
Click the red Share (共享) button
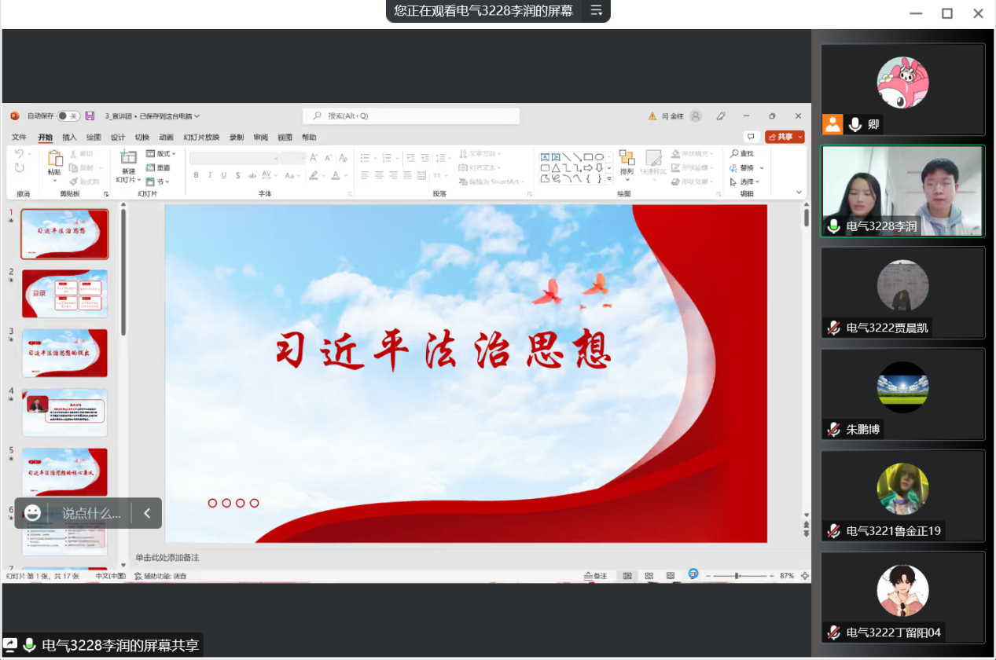(784, 137)
